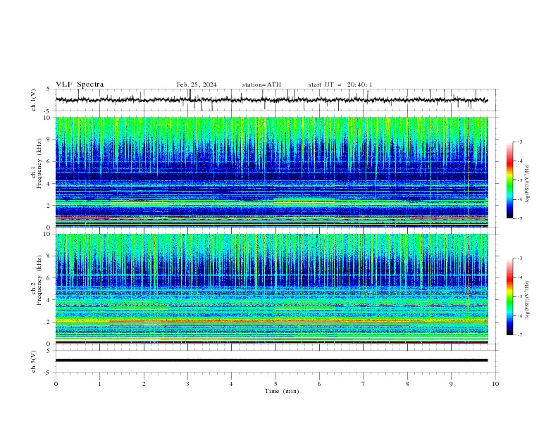558x431 pixels.
Task: Click time axis tick label '6'
Action: 320,384
